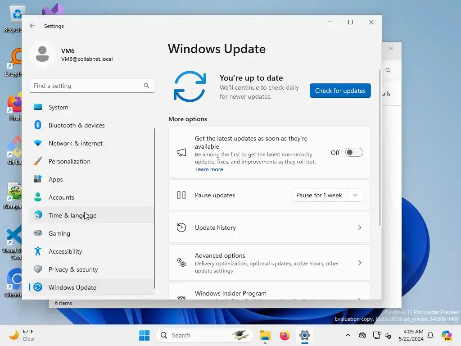Click the Gaming controller icon
The height and width of the screenshot is (346, 461).
pyautogui.click(x=38, y=233)
